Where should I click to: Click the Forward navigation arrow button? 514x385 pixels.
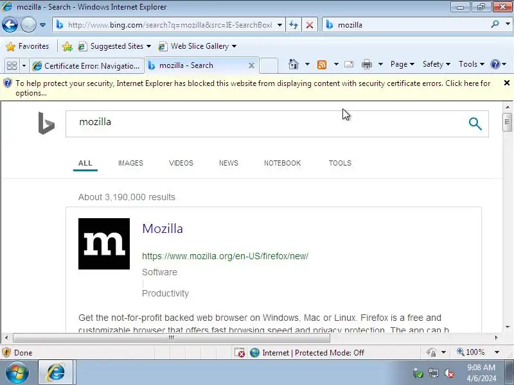[28, 25]
